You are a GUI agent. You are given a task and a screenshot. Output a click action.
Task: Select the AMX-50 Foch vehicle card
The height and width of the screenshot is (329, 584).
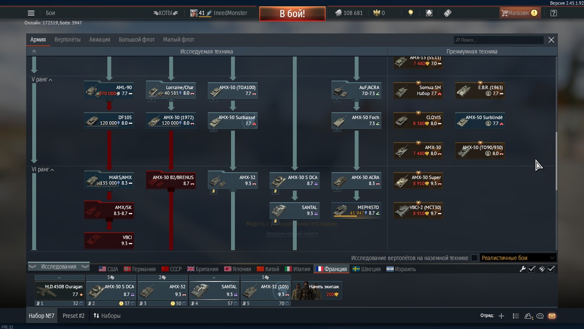pos(356,120)
